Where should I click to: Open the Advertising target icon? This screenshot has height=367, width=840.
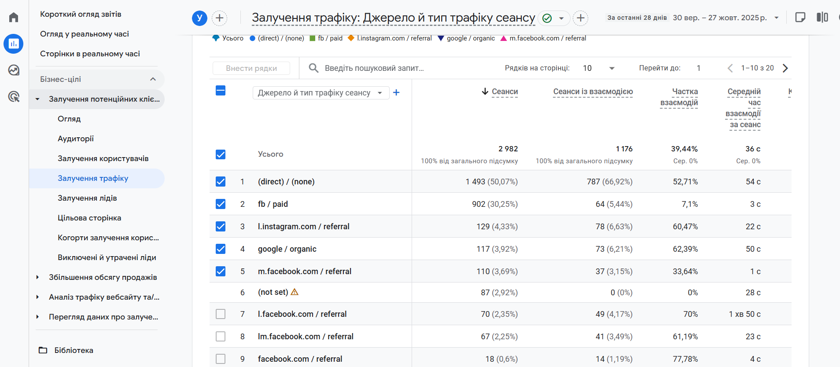click(14, 97)
